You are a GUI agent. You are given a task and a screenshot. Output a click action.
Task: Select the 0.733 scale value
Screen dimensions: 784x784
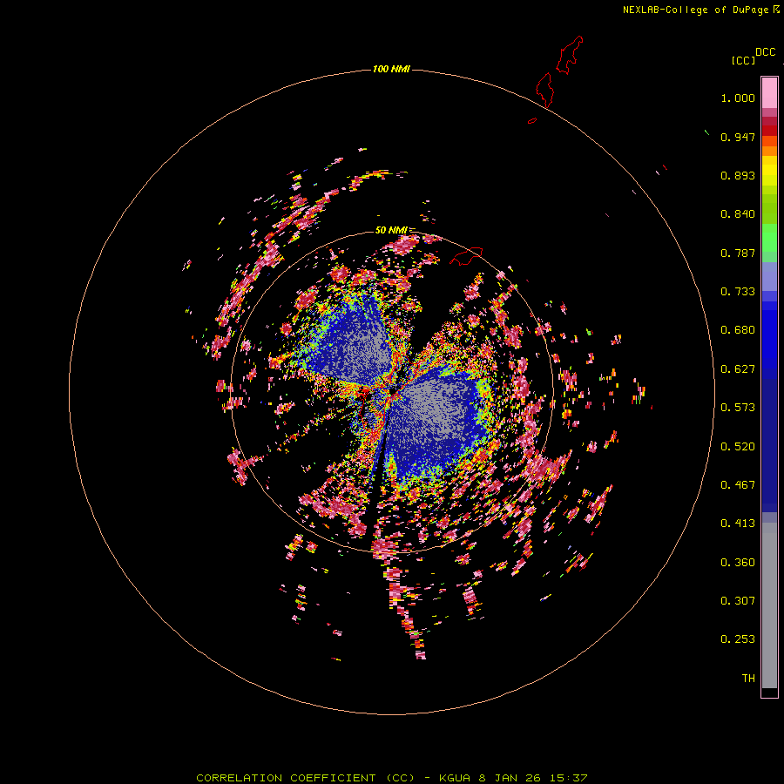[x=738, y=292]
